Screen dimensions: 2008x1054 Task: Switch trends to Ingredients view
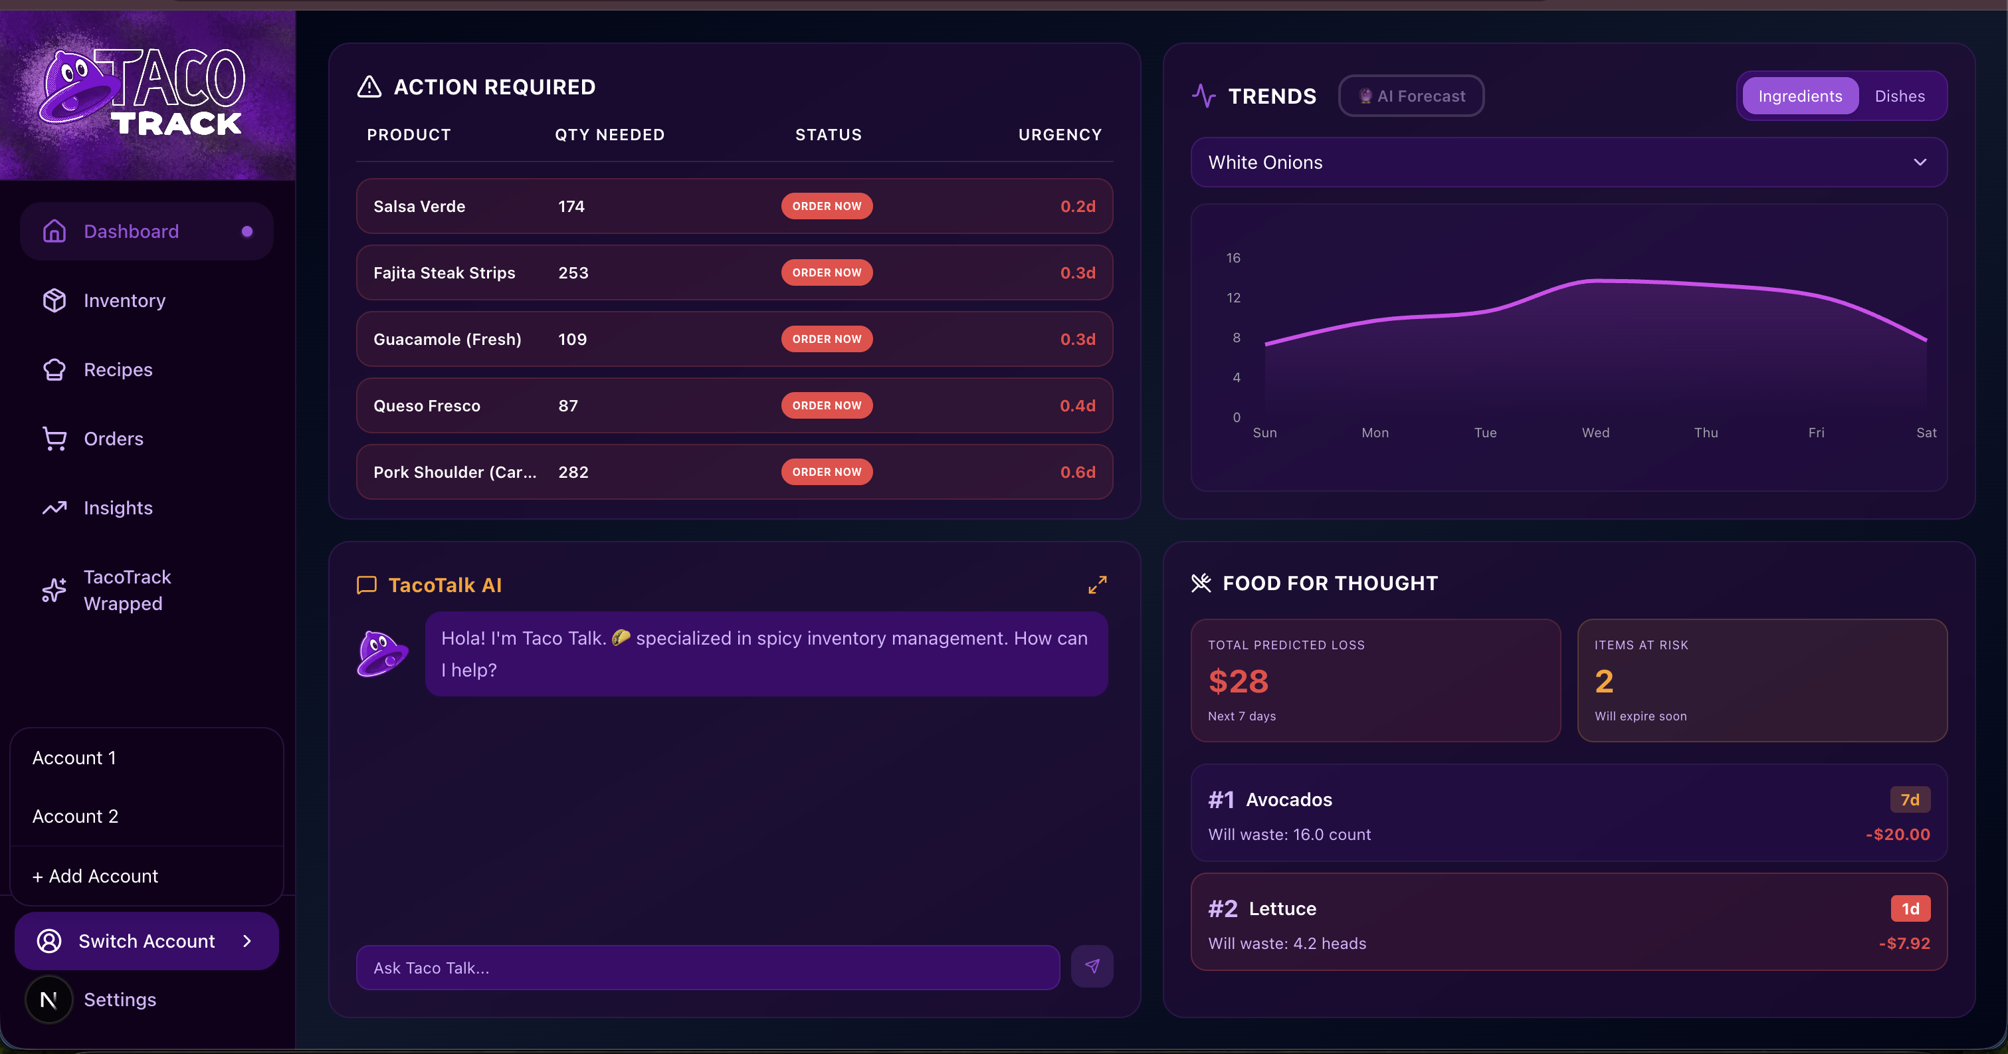(x=1799, y=96)
